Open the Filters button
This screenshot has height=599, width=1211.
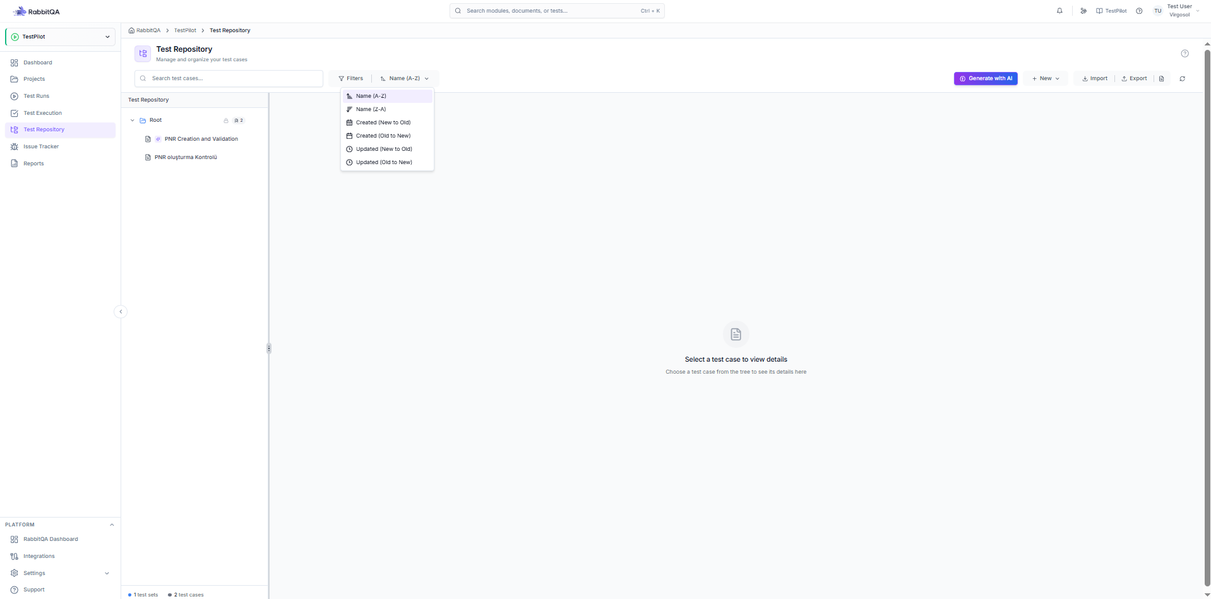[x=351, y=78]
